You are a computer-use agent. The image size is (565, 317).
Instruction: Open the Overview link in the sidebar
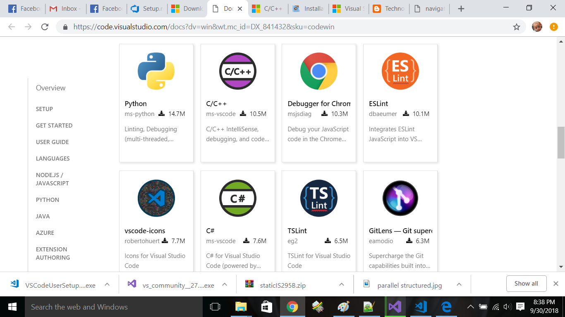tap(50, 88)
